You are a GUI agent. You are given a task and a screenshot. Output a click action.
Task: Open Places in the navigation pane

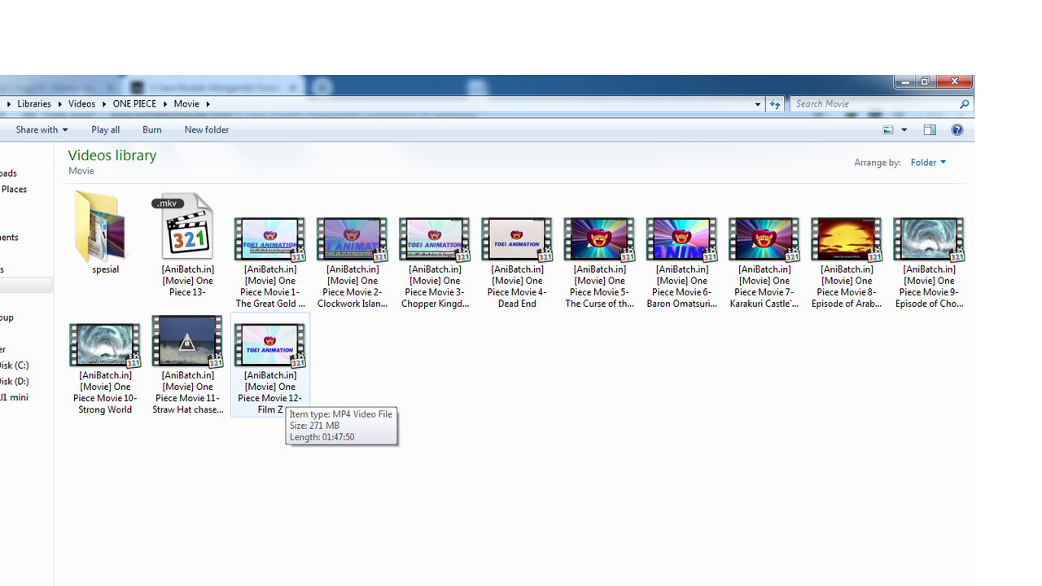click(x=14, y=189)
